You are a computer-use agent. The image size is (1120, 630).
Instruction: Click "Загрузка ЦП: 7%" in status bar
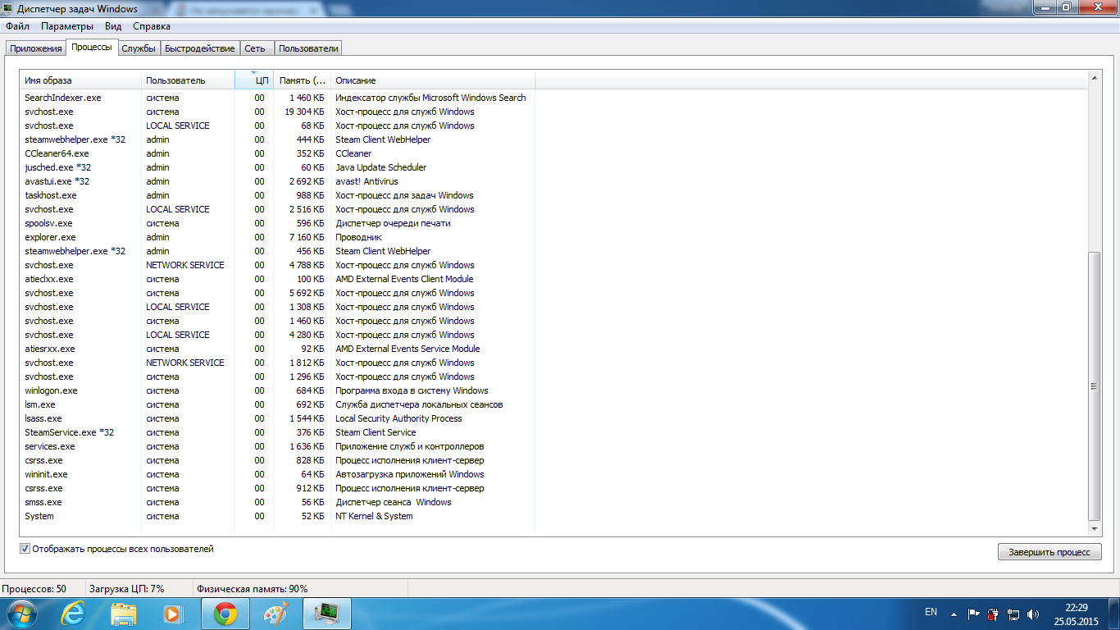point(127,589)
